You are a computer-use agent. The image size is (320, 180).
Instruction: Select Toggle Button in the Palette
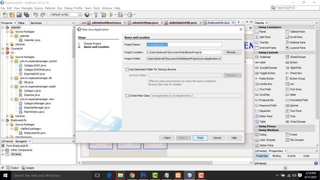point(265,73)
